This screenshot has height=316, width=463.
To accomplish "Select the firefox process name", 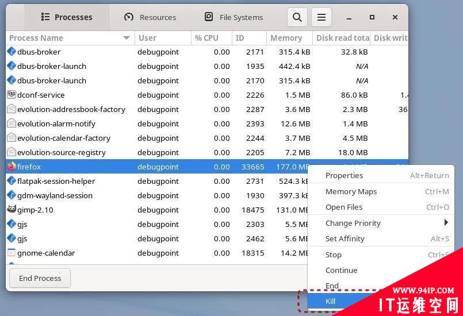I will (x=29, y=167).
